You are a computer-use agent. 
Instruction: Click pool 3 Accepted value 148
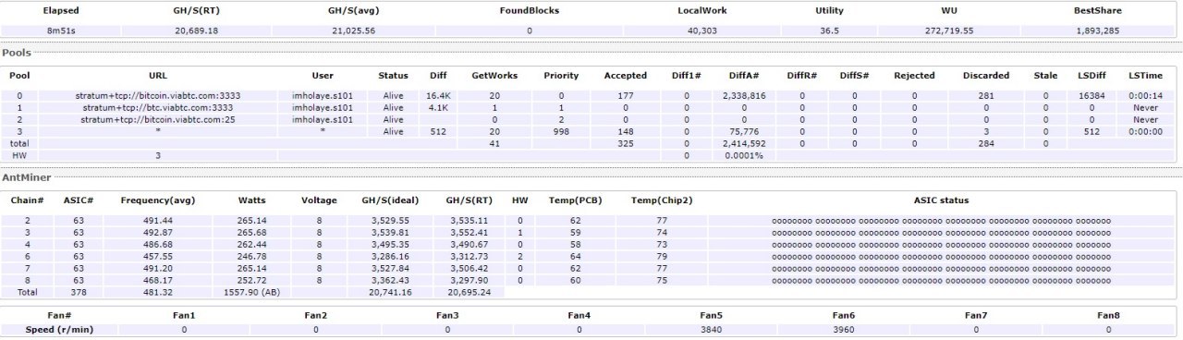[625, 131]
